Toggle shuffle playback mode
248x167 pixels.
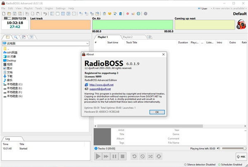coord(150,156)
